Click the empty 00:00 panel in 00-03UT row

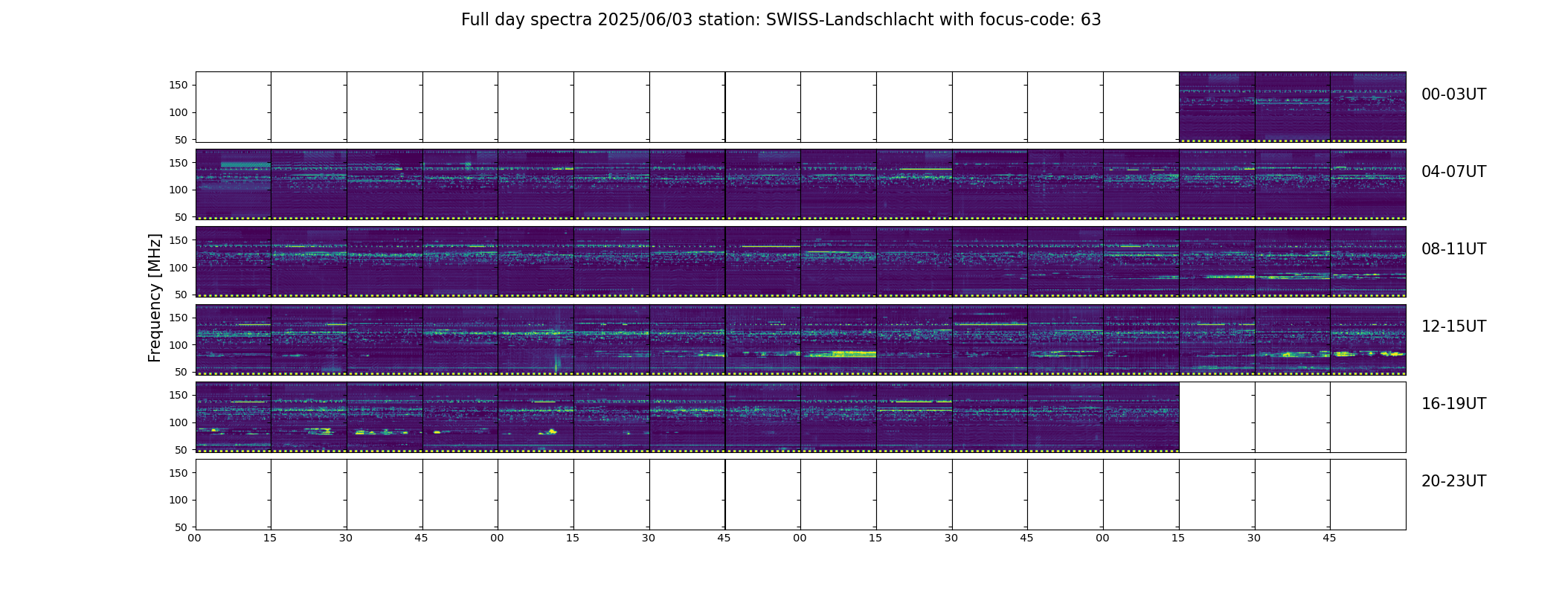(234, 107)
